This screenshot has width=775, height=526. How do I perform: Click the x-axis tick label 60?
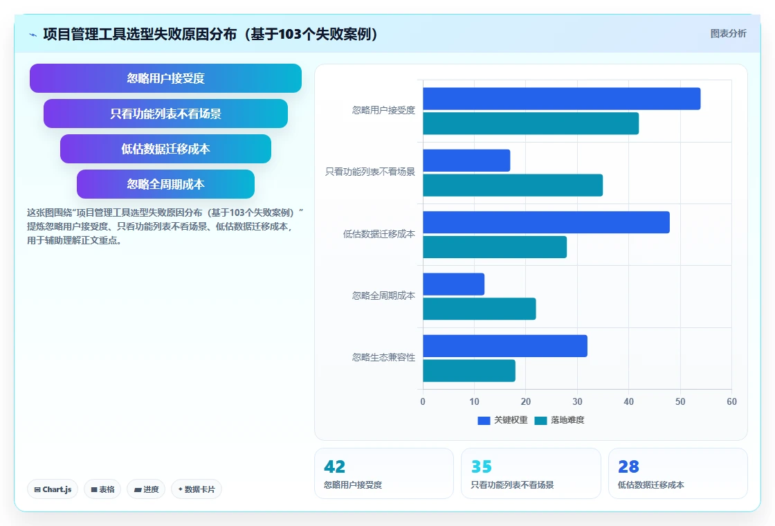(731, 402)
